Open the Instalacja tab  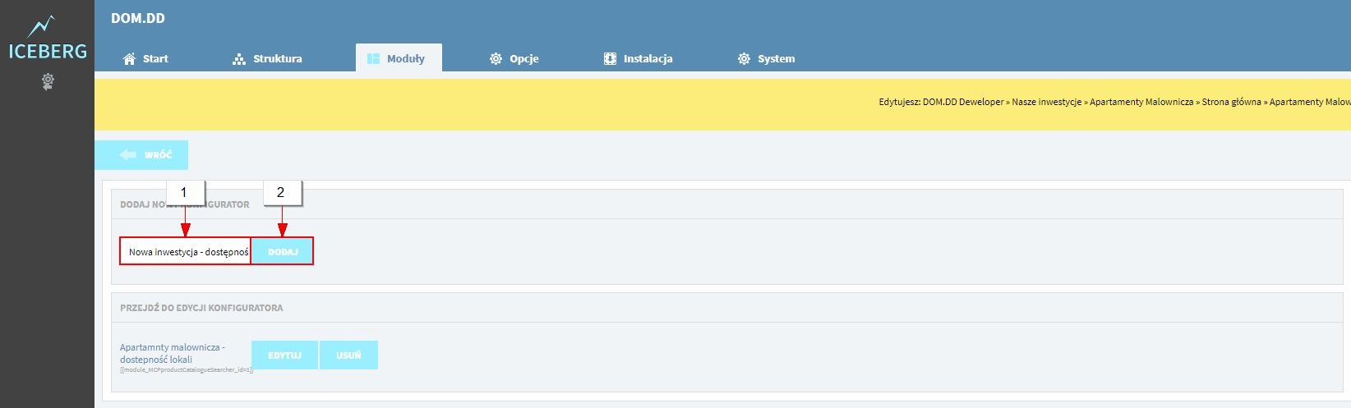(x=638, y=58)
